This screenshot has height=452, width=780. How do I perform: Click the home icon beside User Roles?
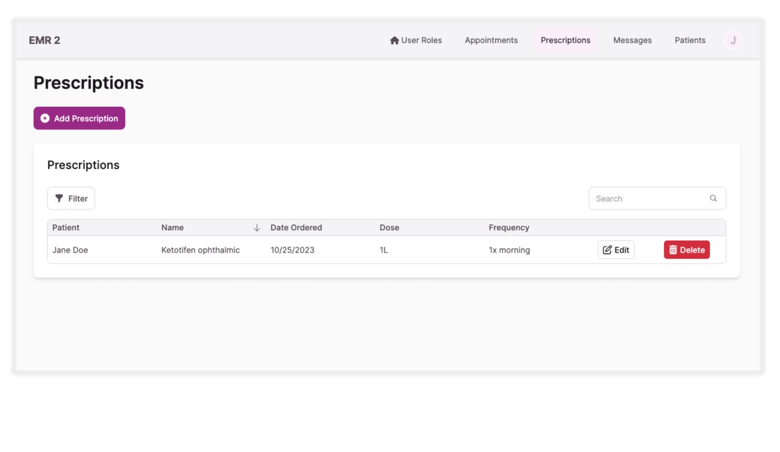(x=394, y=40)
